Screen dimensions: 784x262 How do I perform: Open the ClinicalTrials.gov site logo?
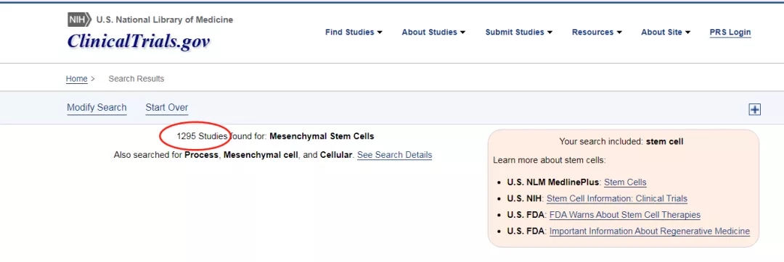coord(139,41)
